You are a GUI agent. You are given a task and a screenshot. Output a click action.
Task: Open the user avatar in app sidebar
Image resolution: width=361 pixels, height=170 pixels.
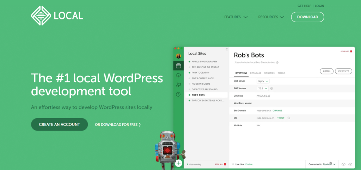pyautogui.click(x=178, y=56)
